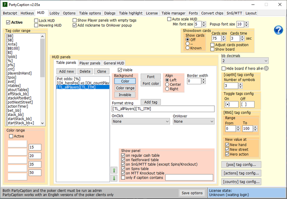Click the Add tag button

151,102
